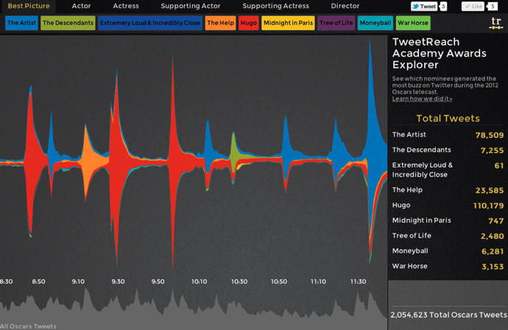This screenshot has width=508, height=330.
Task: Click the 2,480 tweet count value
Action: click(x=492, y=236)
